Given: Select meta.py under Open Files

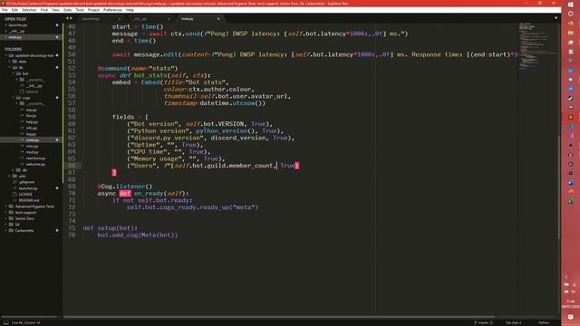Looking at the screenshot, I should [x=14, y=37].
